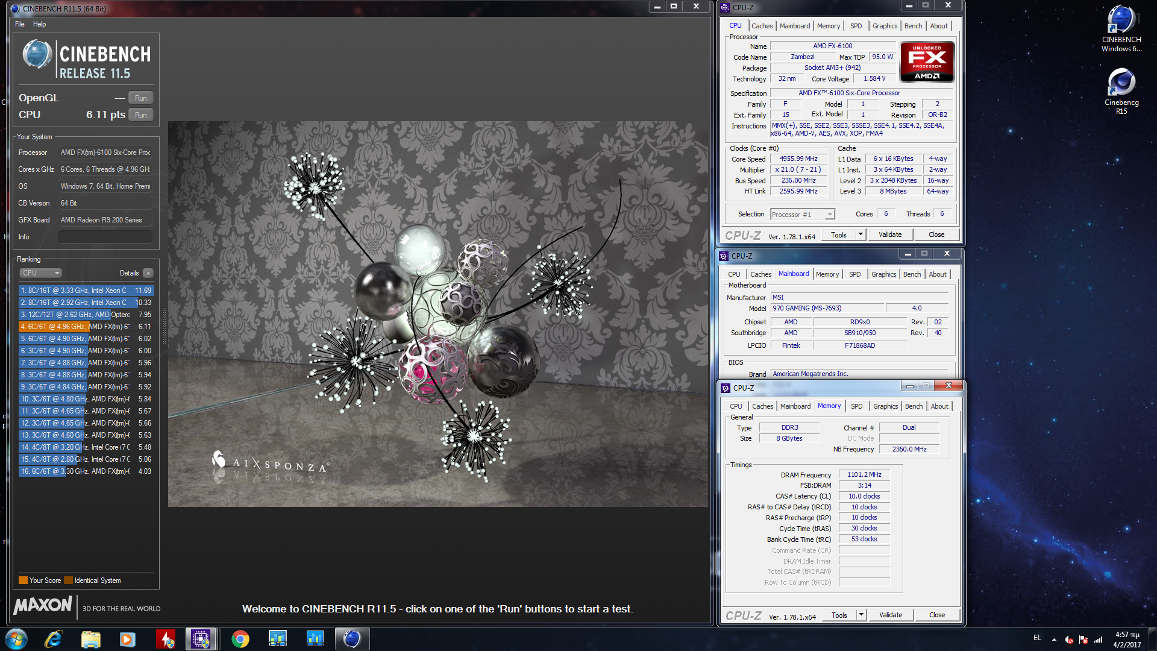Open the Windows Start menu orb
This screenshot has height=651, width=1157.
click(16, 639)
